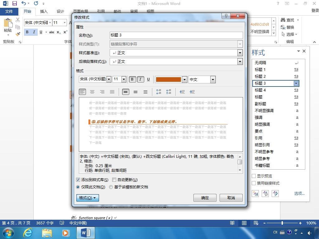Toggle Italic button in Modify Style dialog
319x239 pixels.
[140, 79]
